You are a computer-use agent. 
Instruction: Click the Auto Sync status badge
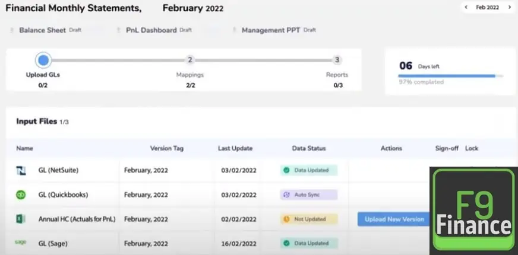(x=308, y=195)
